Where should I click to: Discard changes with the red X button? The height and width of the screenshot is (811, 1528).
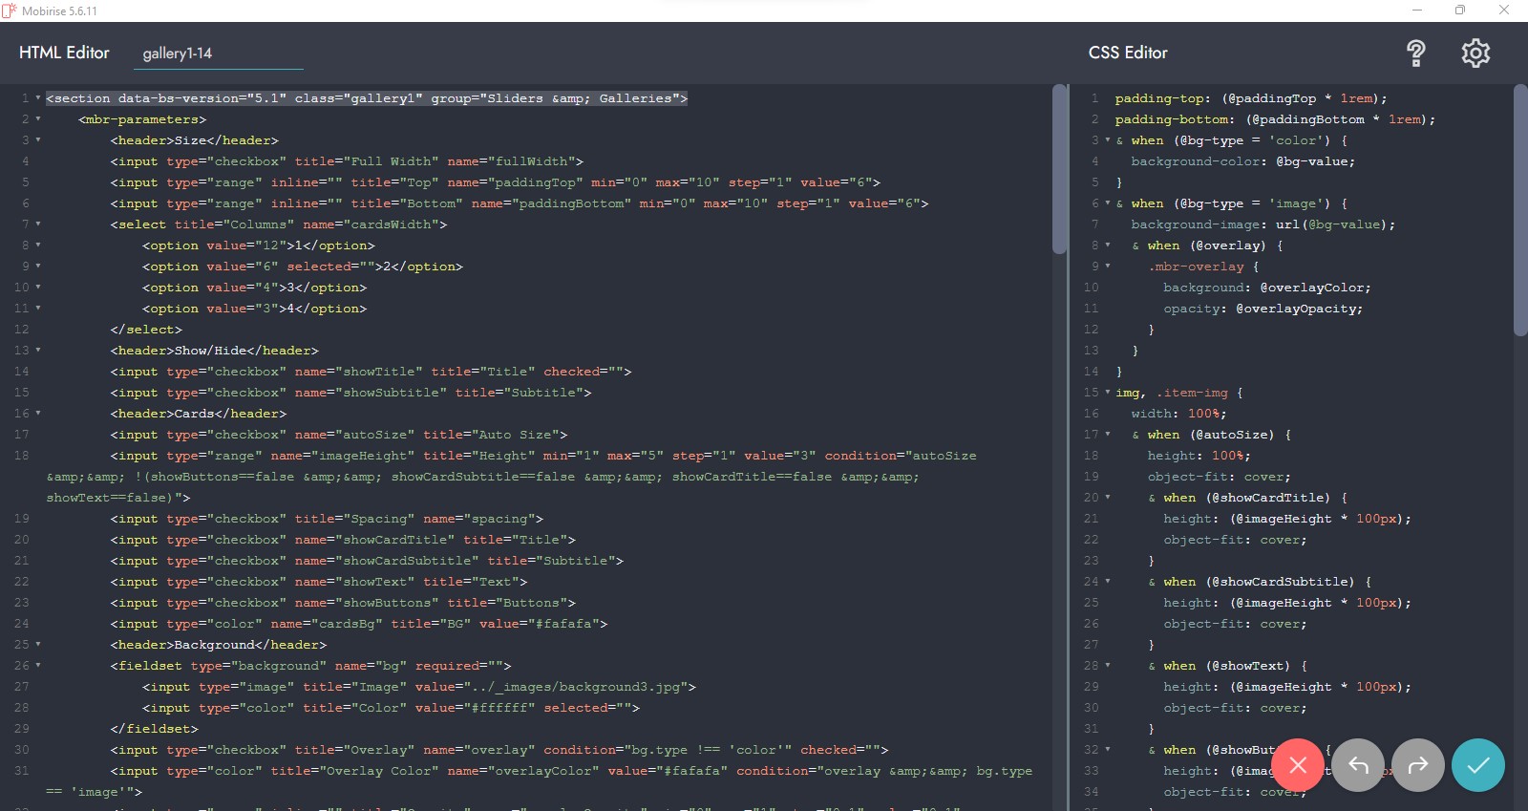[1298, 765]
